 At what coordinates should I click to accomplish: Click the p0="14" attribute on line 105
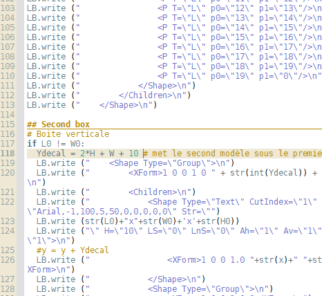coord(232,28)
